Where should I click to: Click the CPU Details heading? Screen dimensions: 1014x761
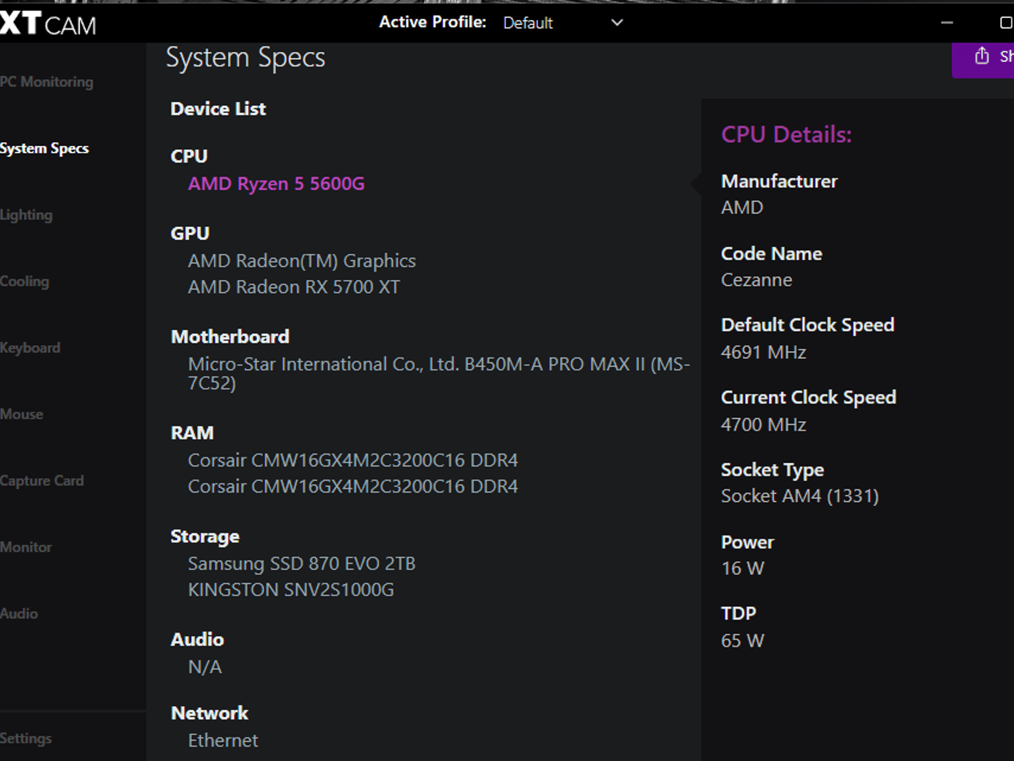786,134
